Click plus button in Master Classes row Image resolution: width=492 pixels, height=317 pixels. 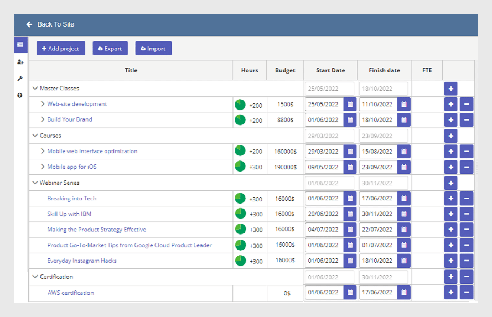click(450, 89)
